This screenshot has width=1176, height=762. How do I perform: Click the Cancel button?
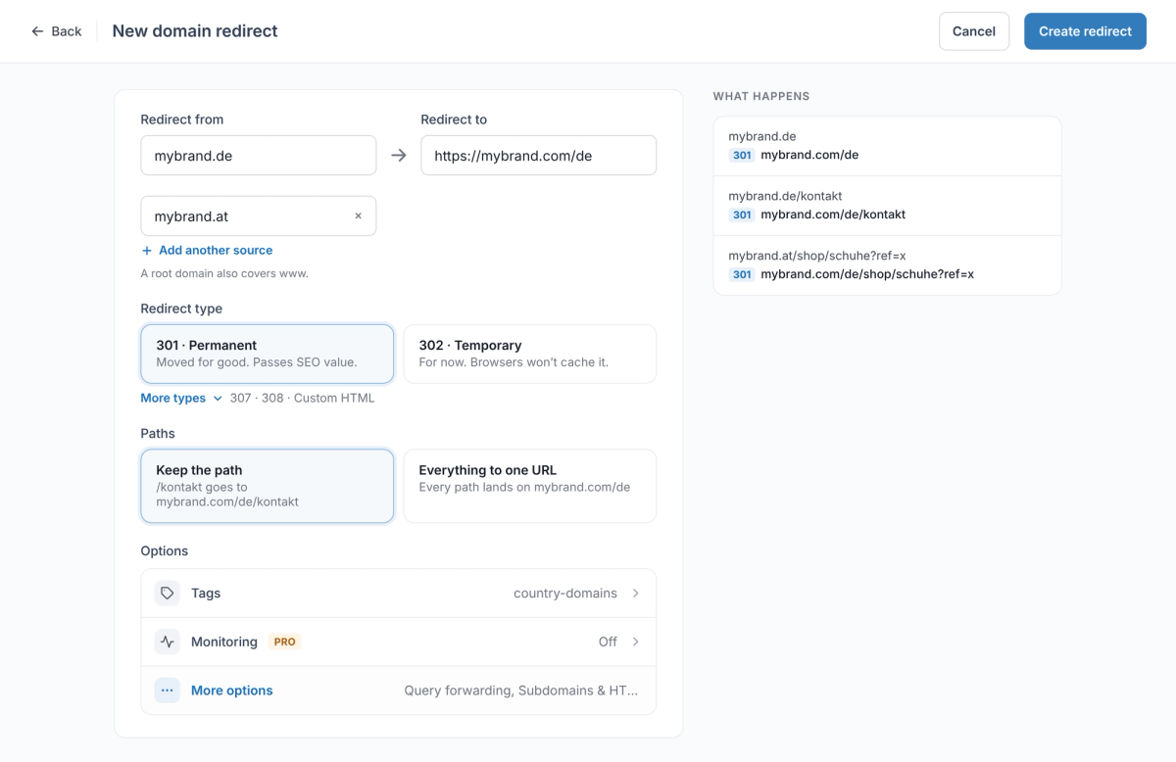click(x=974, y=31)
